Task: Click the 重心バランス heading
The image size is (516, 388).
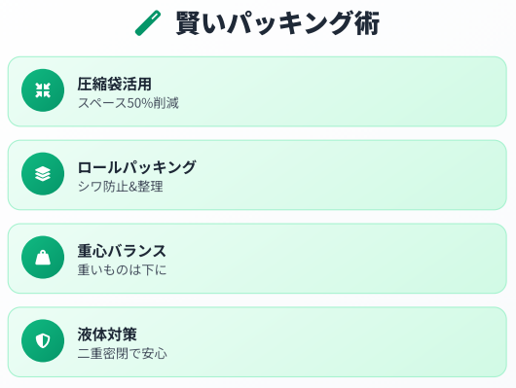Action: point(122,251)
